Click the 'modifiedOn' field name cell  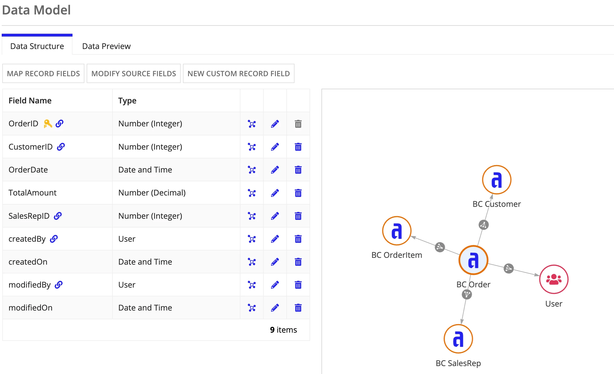(57, 308)
